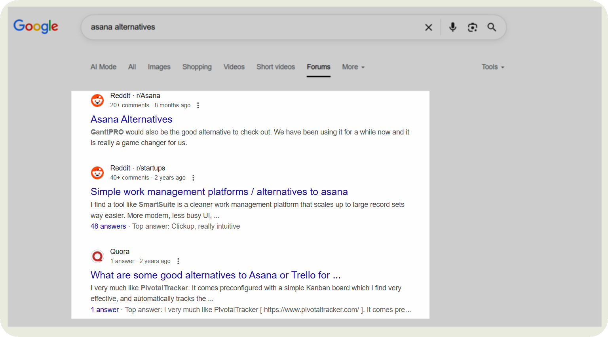Screen dimensions: 608x337
Task: Start voice search with microphone icon
Action: click(x=453, y=27)
